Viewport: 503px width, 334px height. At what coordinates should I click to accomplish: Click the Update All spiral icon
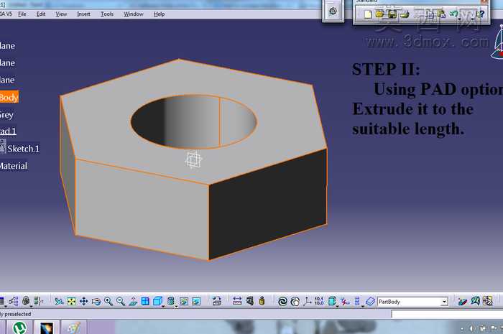[x=282, y=301]
